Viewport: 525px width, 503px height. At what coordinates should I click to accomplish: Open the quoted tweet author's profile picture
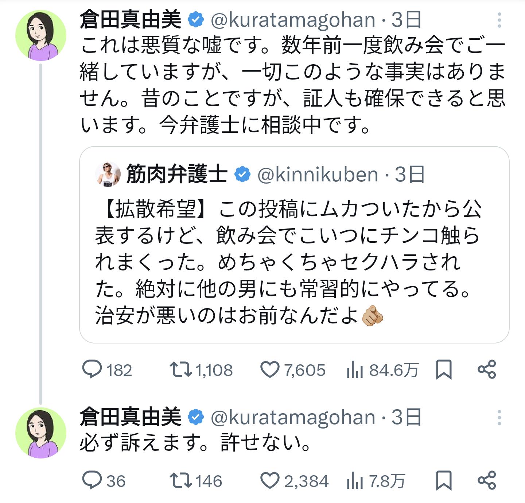tap(108, 174)
